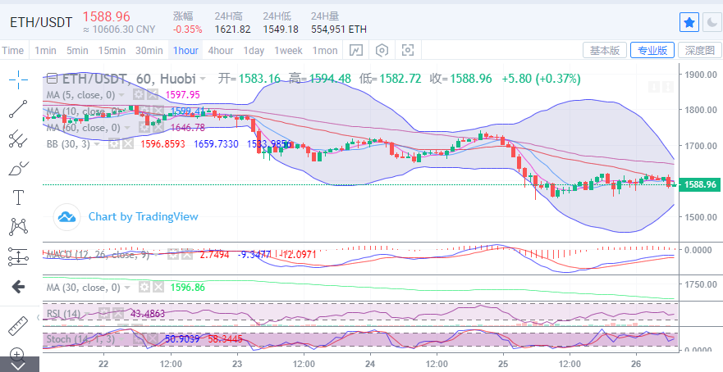Select the 1mon interval
Viewport: 723px width, 372px height.
pyautogui.click(x=325, y=50)
